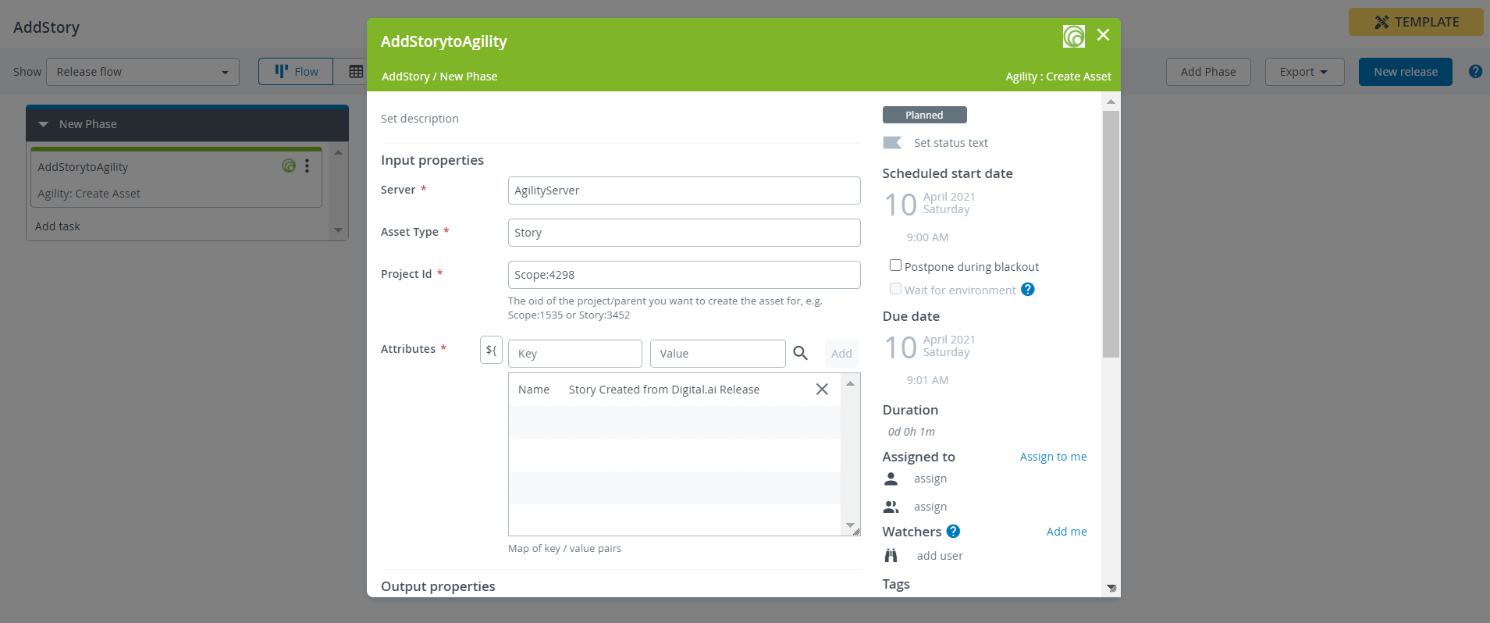Close the AddStorytoAgility dialog

(1103, 35)
